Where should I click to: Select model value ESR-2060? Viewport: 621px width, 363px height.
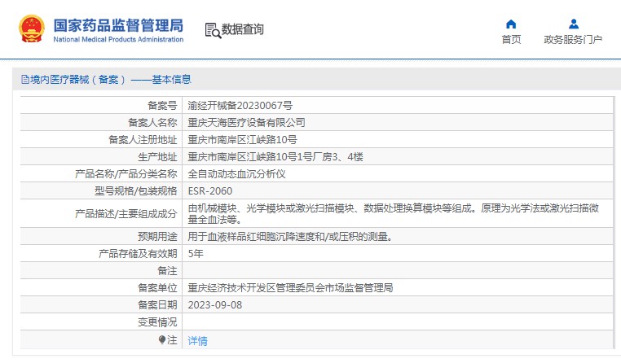coord(210,191)
